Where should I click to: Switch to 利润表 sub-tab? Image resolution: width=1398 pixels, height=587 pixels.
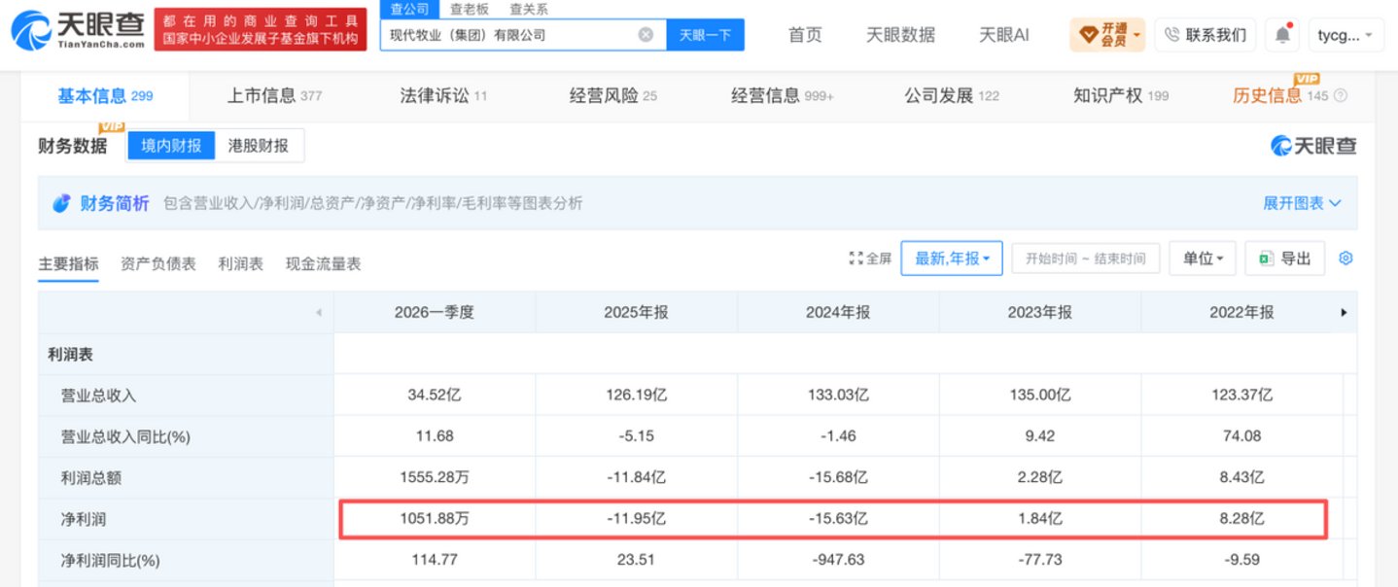[x=241, y=263]
